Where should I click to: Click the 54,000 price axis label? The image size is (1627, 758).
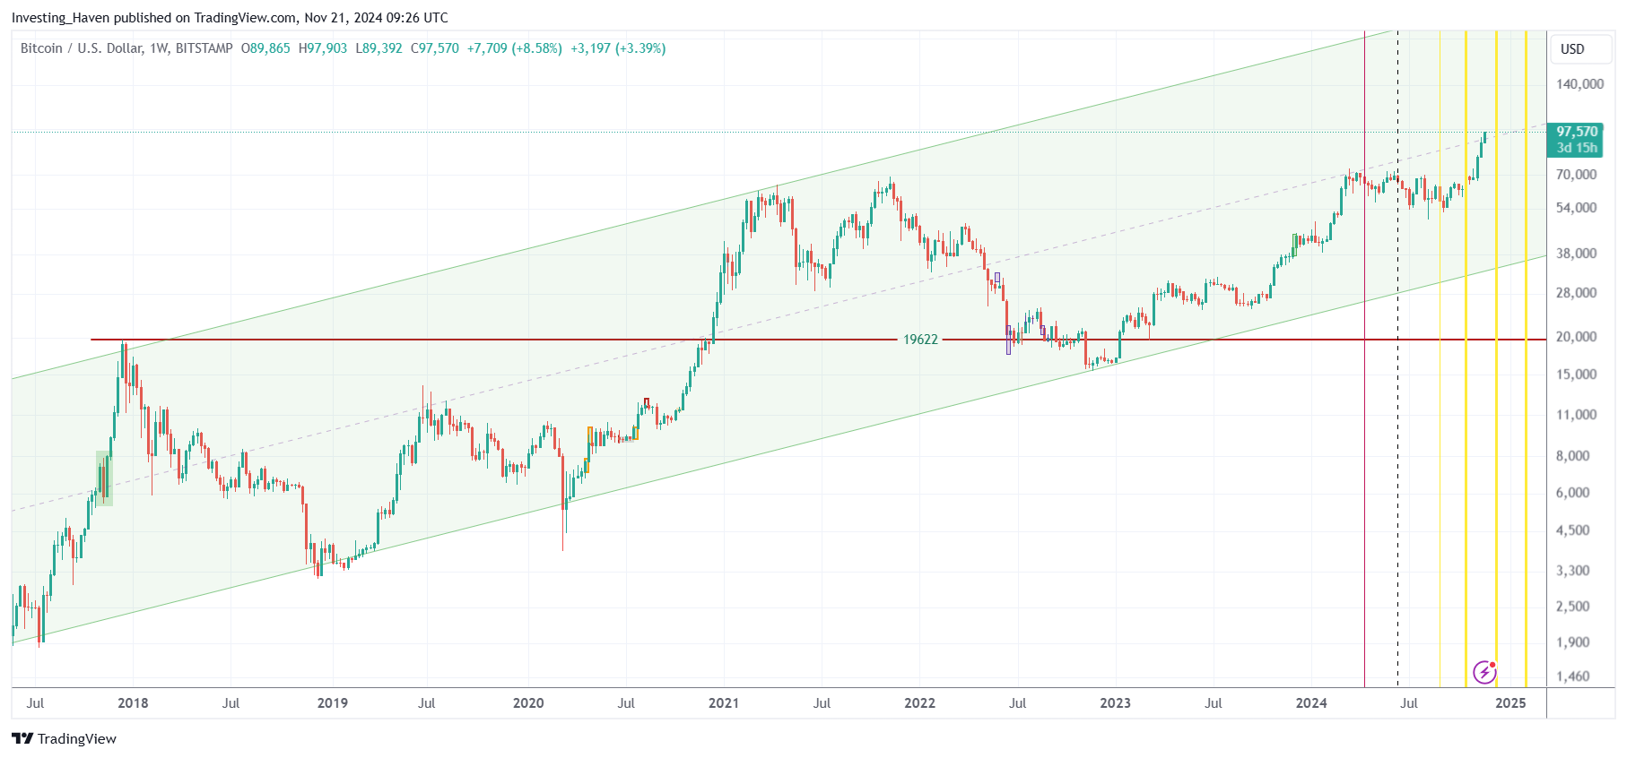pyautogui.click(x=1576, y=208)
